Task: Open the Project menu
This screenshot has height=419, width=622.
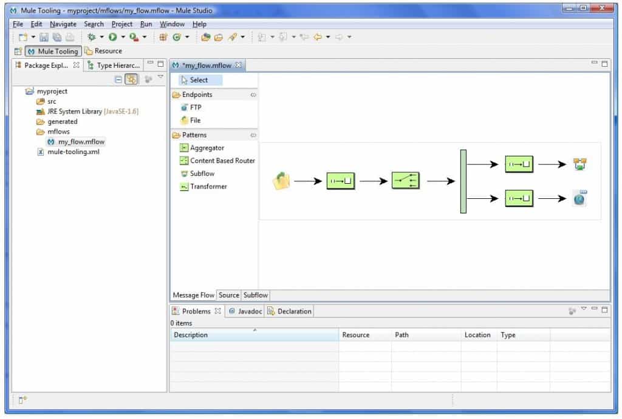Action: point(121,24)
